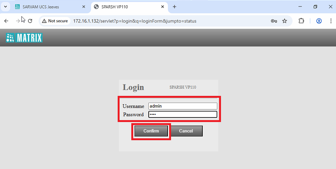Minimize the browser window
This screenshot has width=336, height=169.
point(300,7)
